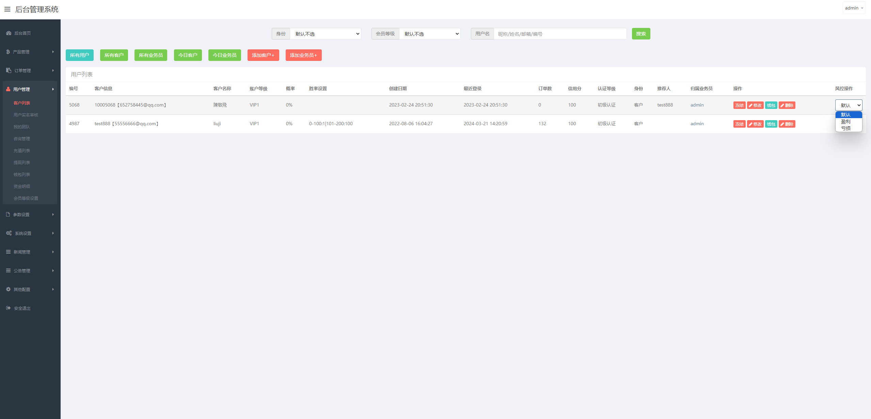Click 删除 delete button for user test888

click(x=787, y=124)
